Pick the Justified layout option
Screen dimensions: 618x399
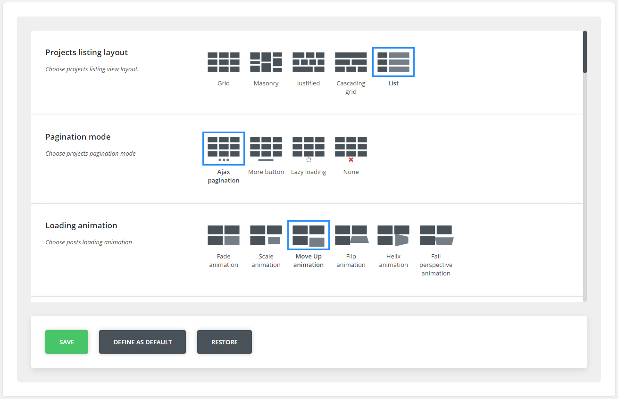(x=309, y=62)
